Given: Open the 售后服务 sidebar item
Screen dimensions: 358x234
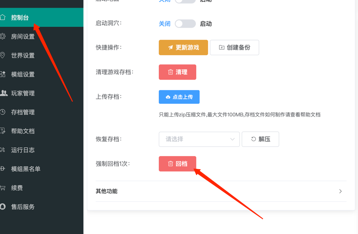Looking at the screenshot, I should click(23, 207).
